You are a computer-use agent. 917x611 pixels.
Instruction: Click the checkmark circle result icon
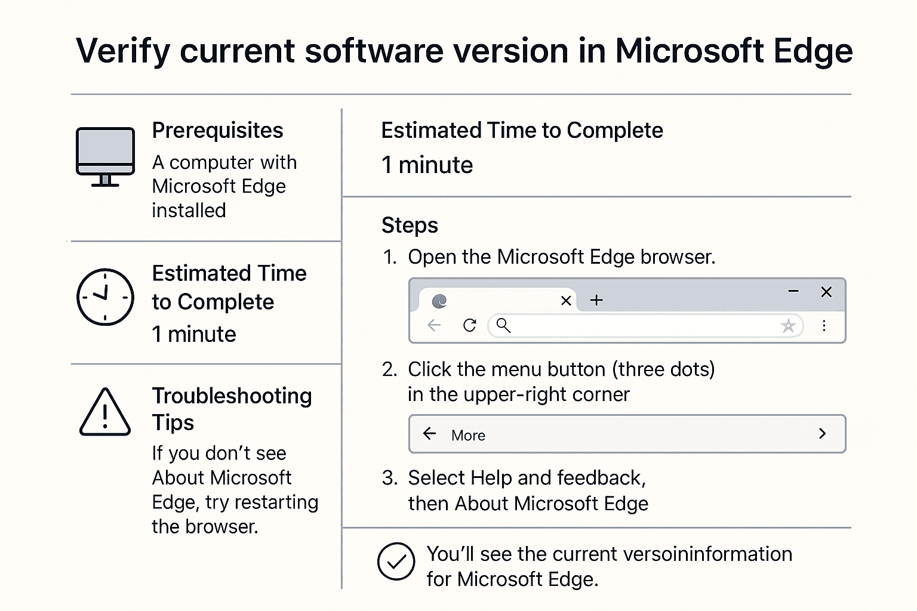point(396,561)
